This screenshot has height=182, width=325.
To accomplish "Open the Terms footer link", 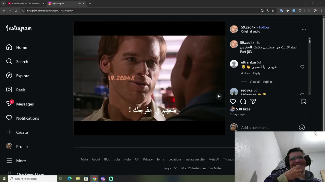I will [160, 159].
